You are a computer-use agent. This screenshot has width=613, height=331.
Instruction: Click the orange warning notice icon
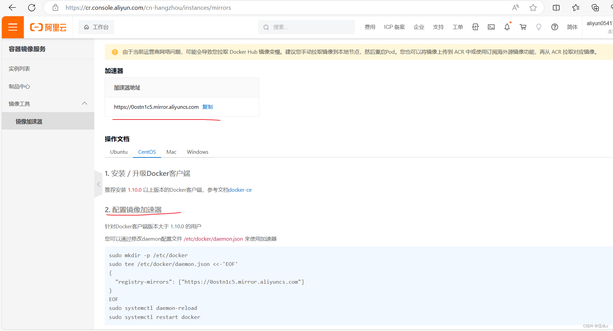coord(115,52)
